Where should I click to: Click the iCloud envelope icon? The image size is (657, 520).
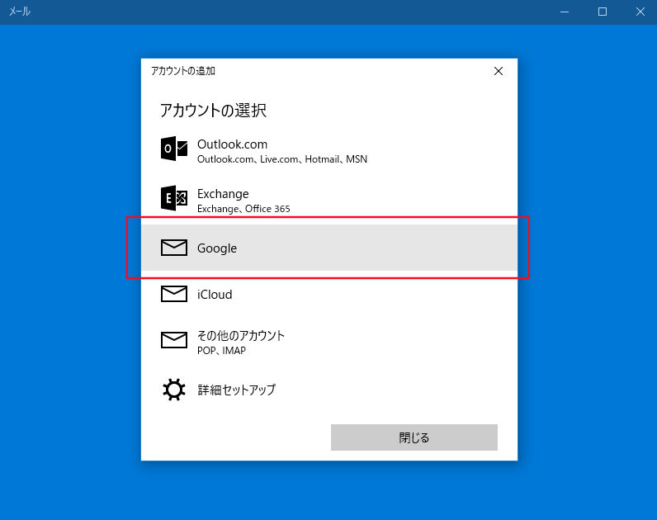pyautogui.click(x=174, y=294)
